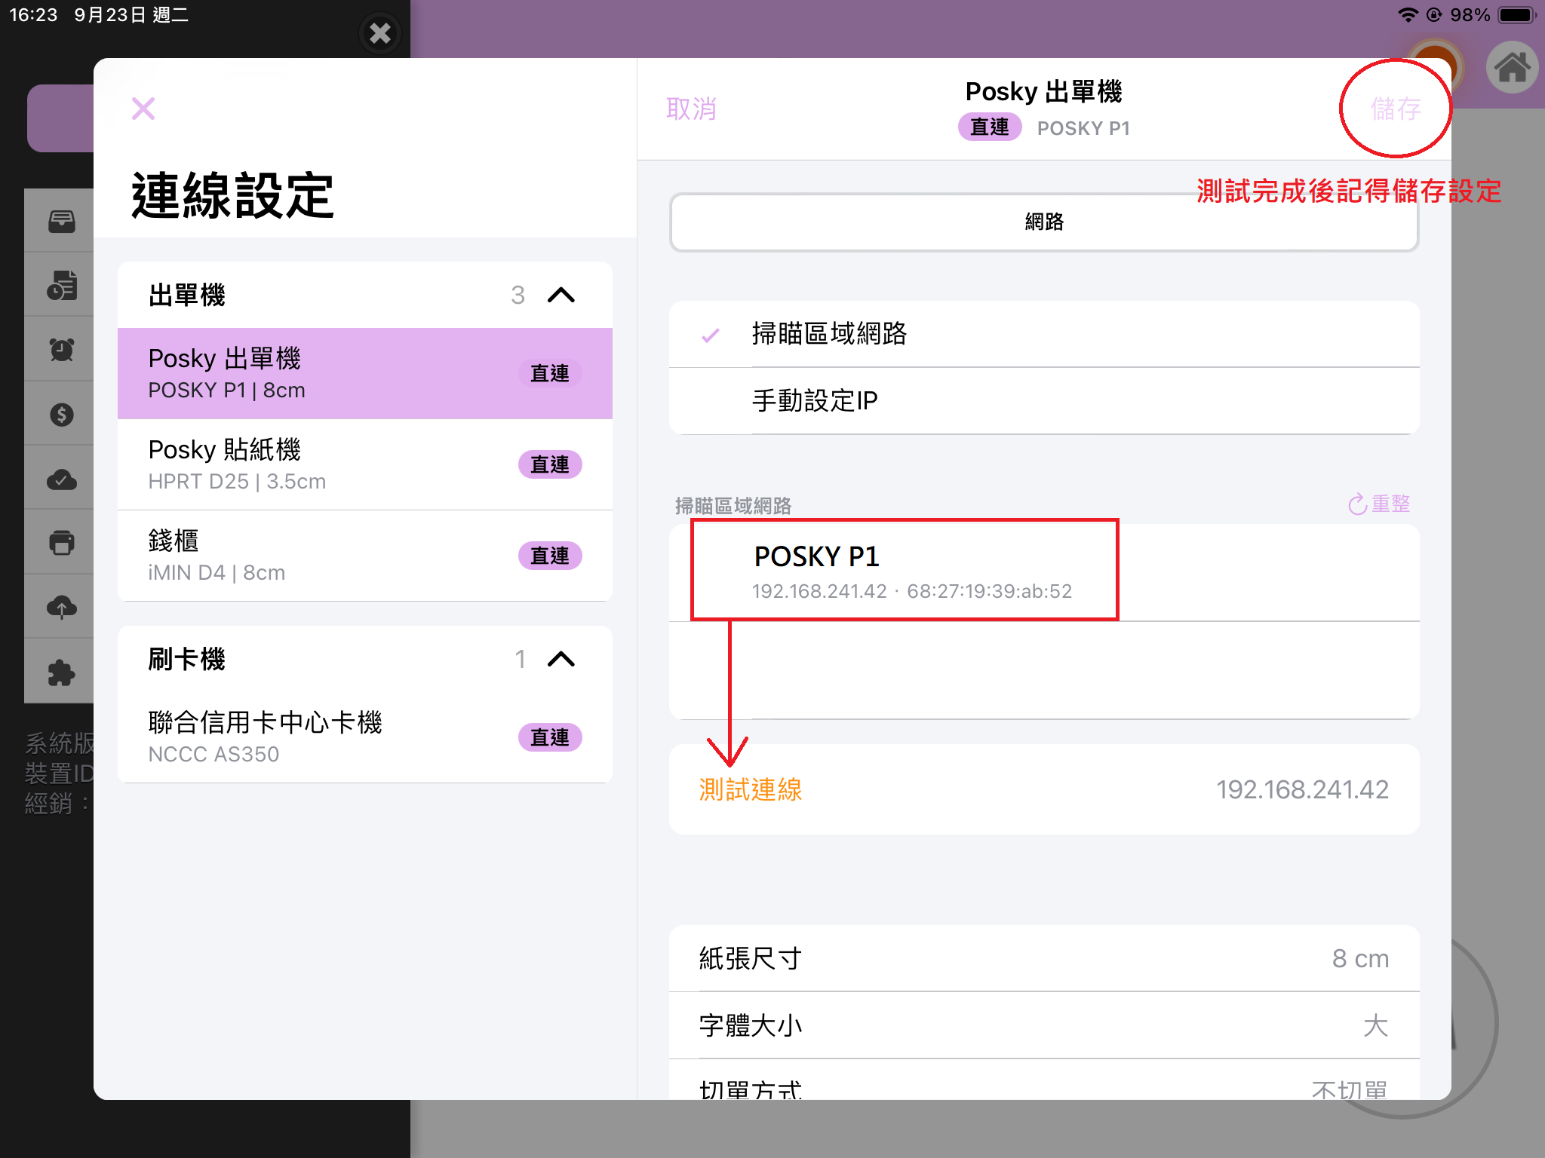
Task: Click the dark round X button
Action: (380, 33)
